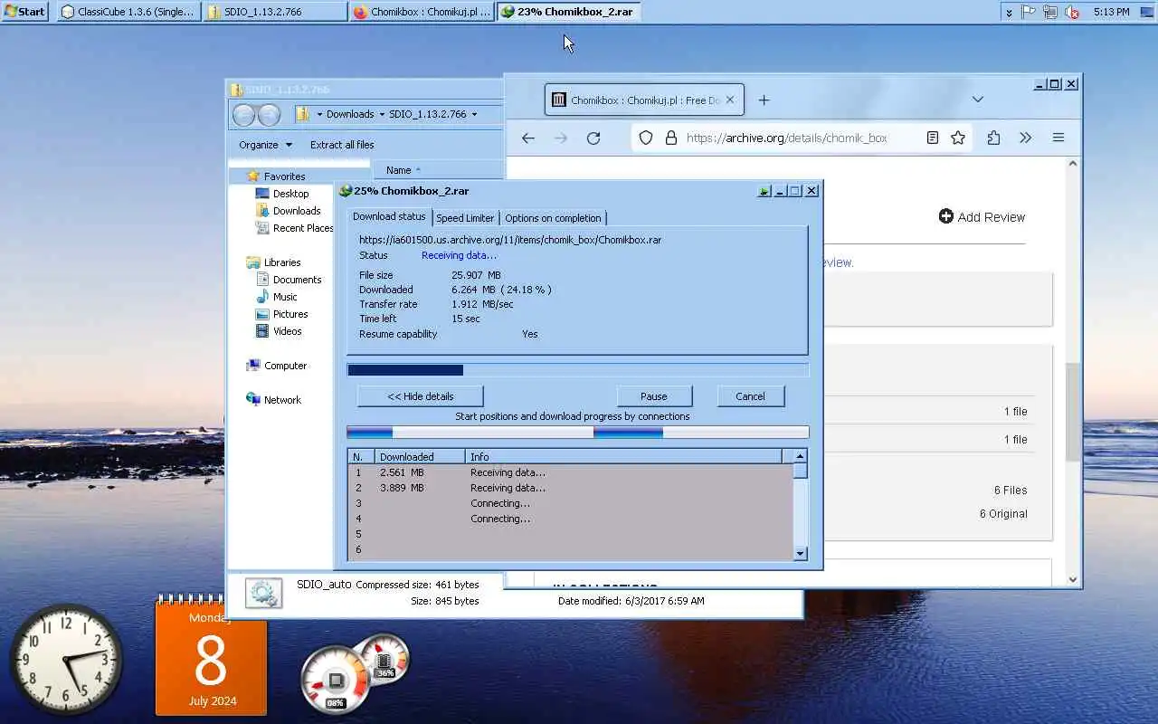The width and height of the screenshot is (1158, 724).
Task: Open Documents library in navigation pane
Action: [297, 280]
